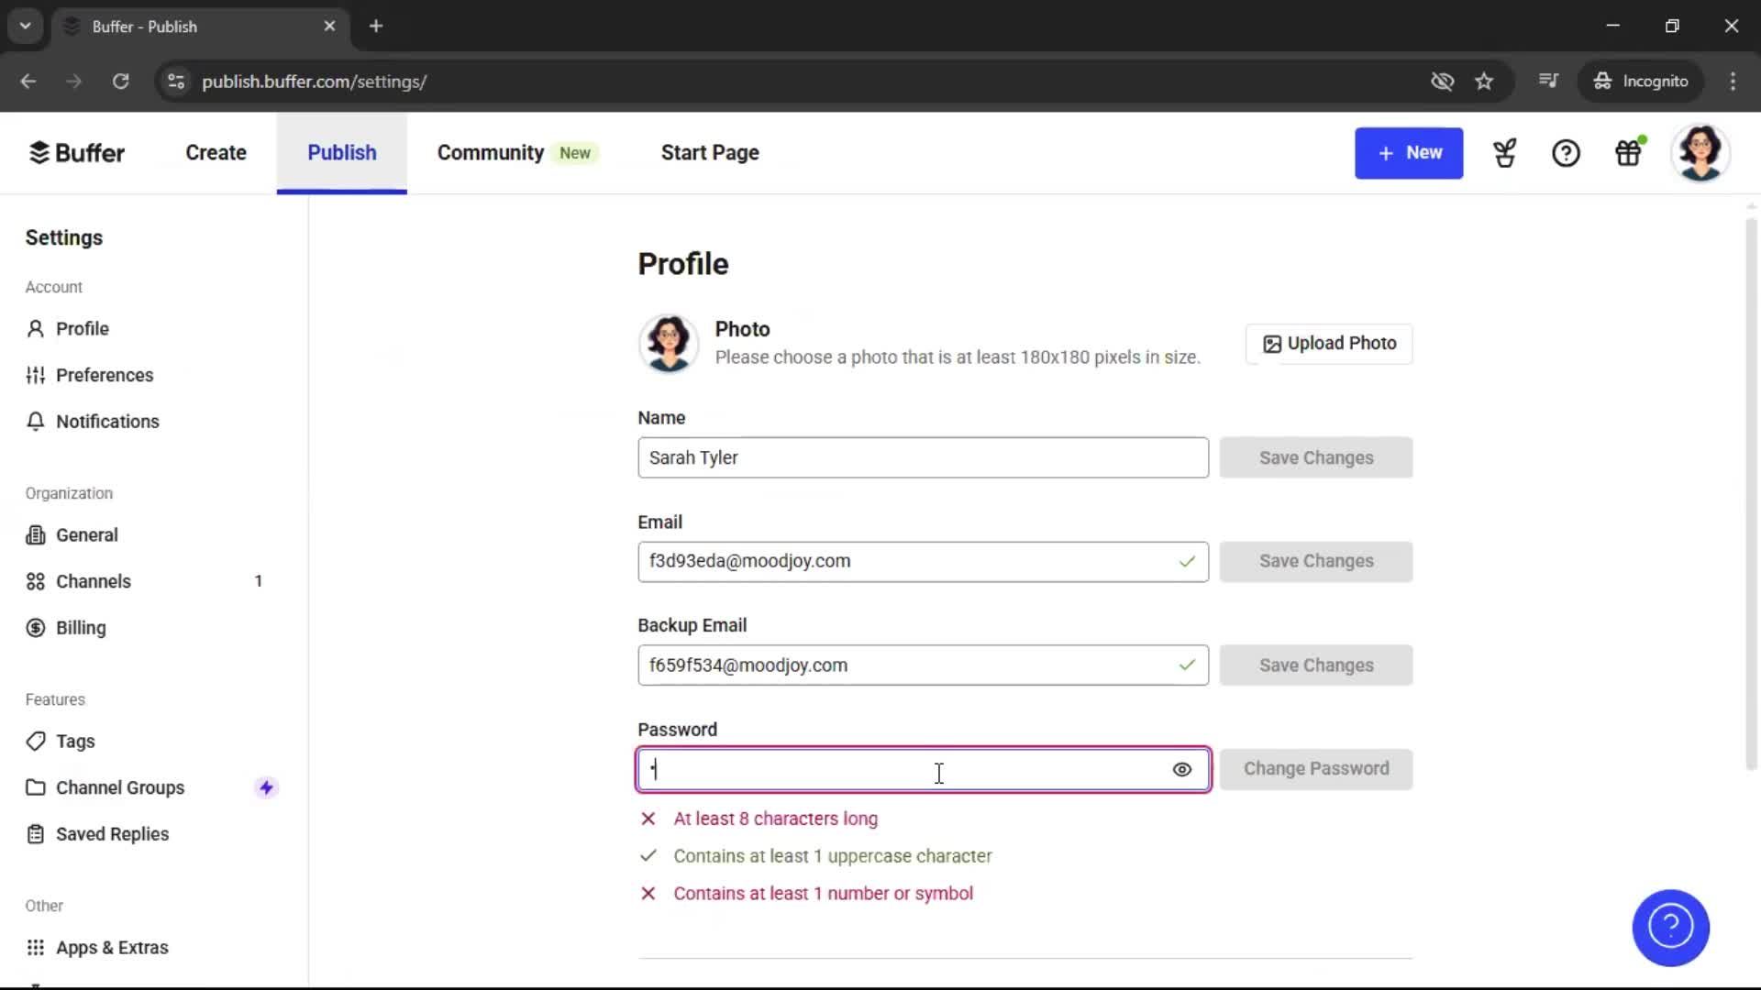Click the Upload Photo button

tap(1329, 344)
